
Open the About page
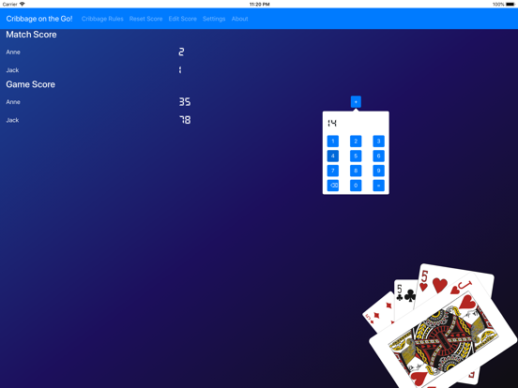[239, 19]
